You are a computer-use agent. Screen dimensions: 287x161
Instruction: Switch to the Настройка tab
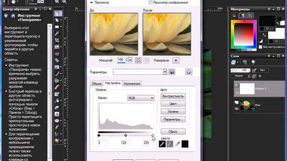point(113,83)
